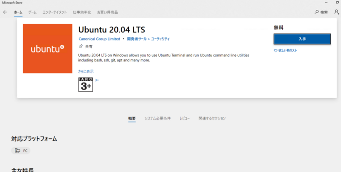Click the Microsoft Store window title
Screen dimensions: 341x172
[12, 3]
